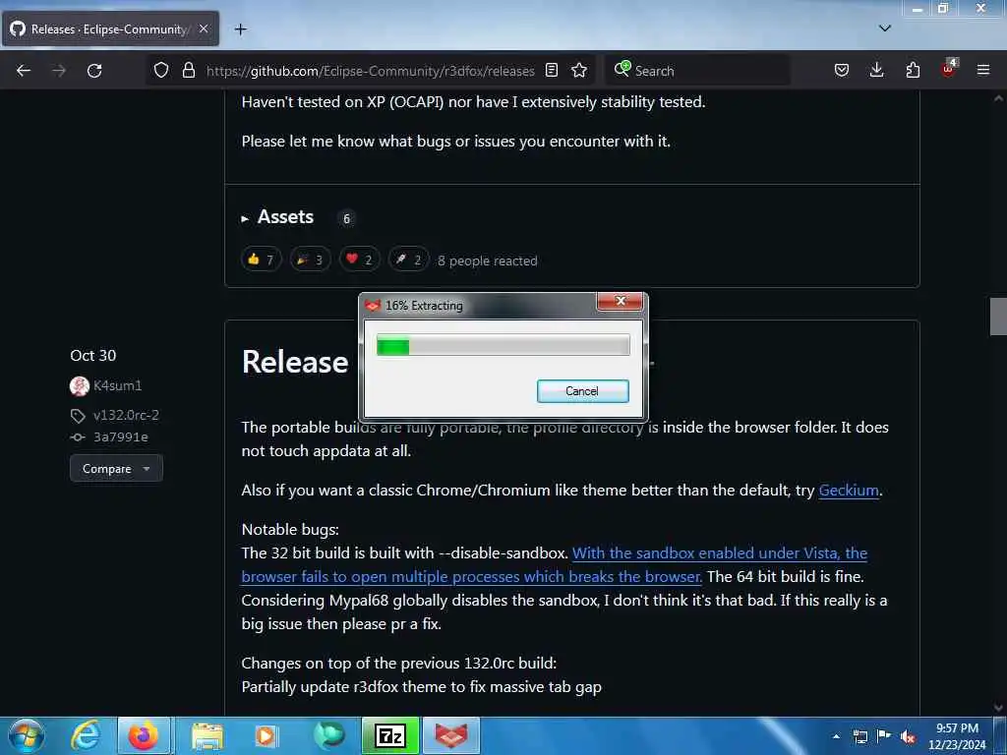Open Windows Media Player from taskbar
Image resolution: width=1007 pixels, height=755 pixels.
[266, 735]
